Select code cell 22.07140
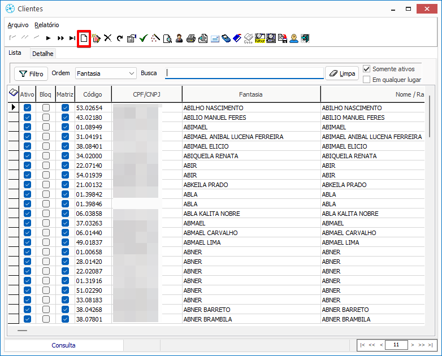Image resolution: width=442 pixels, height=356 pixels. tap(93, 166)
